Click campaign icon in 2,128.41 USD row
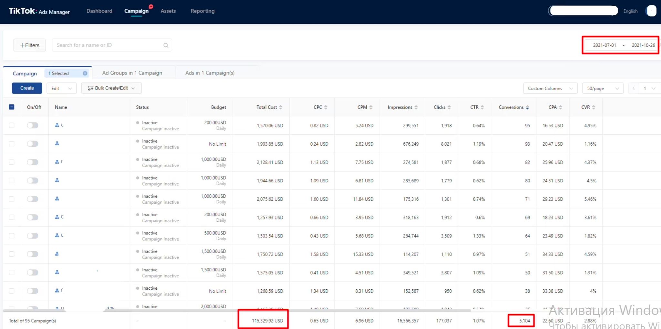 point(57,162)
